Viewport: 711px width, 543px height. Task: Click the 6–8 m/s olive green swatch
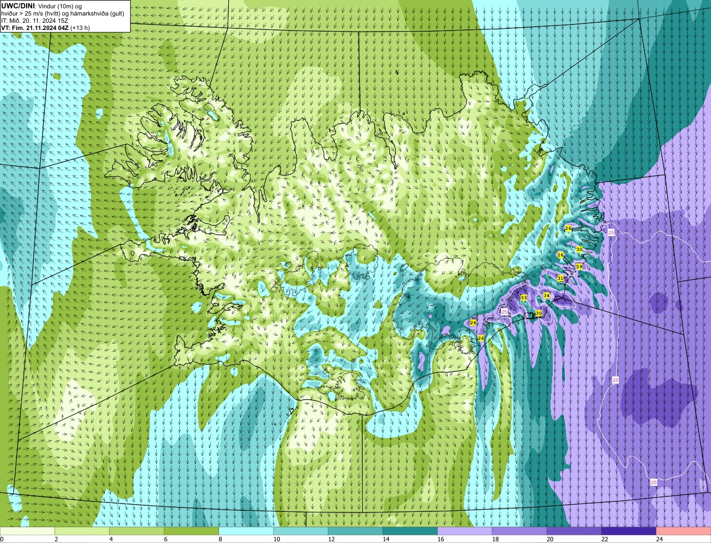[x=192, y=531]
